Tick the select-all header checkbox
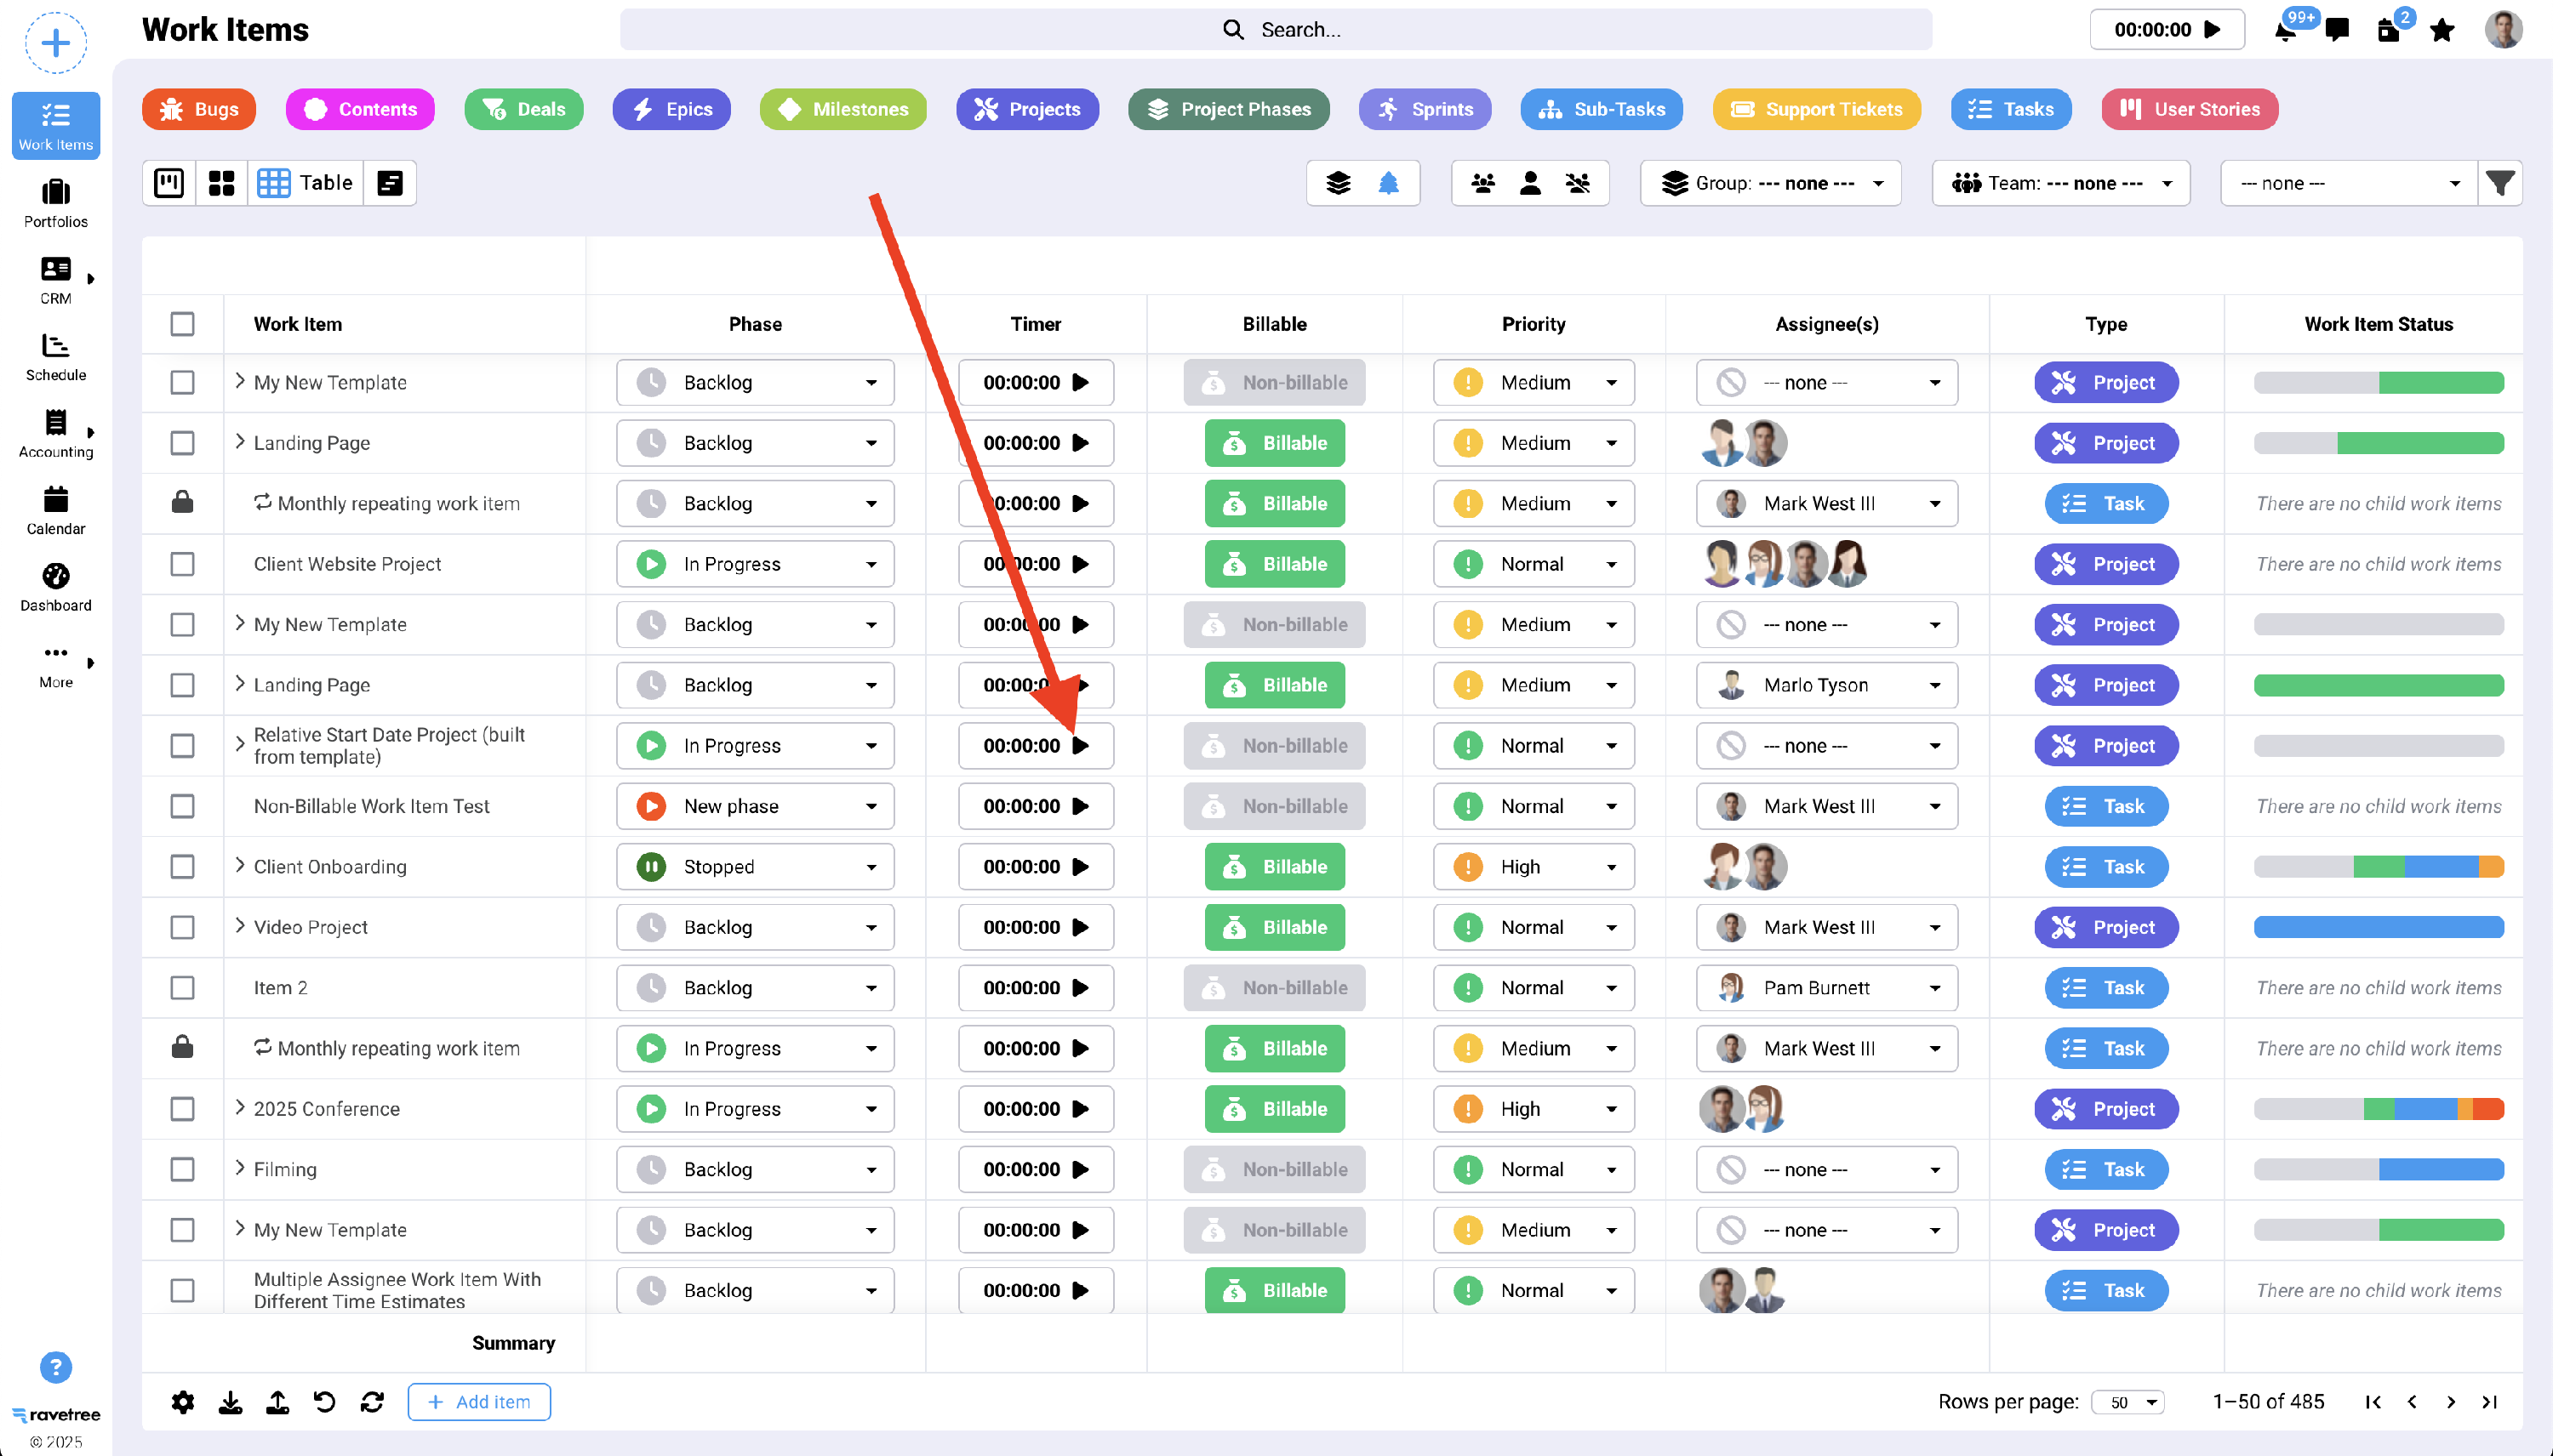This screenshot has height=1456, width=2553. [182, 324]
